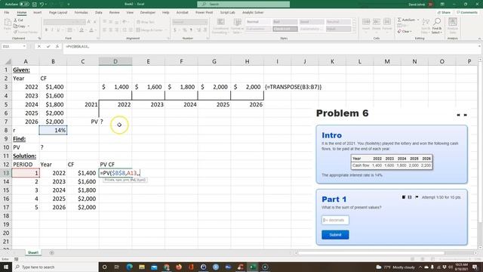Select column D header
483x272 pixels.
coord(115,61)
